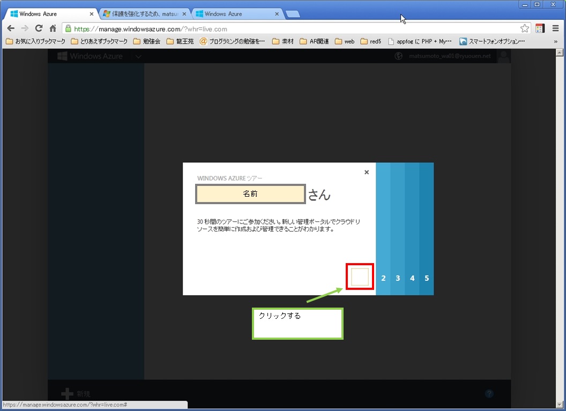This screenshot has width=566, height=411.
Task: Click the user avatar icon in the portal header
Action: coord(503,56)
